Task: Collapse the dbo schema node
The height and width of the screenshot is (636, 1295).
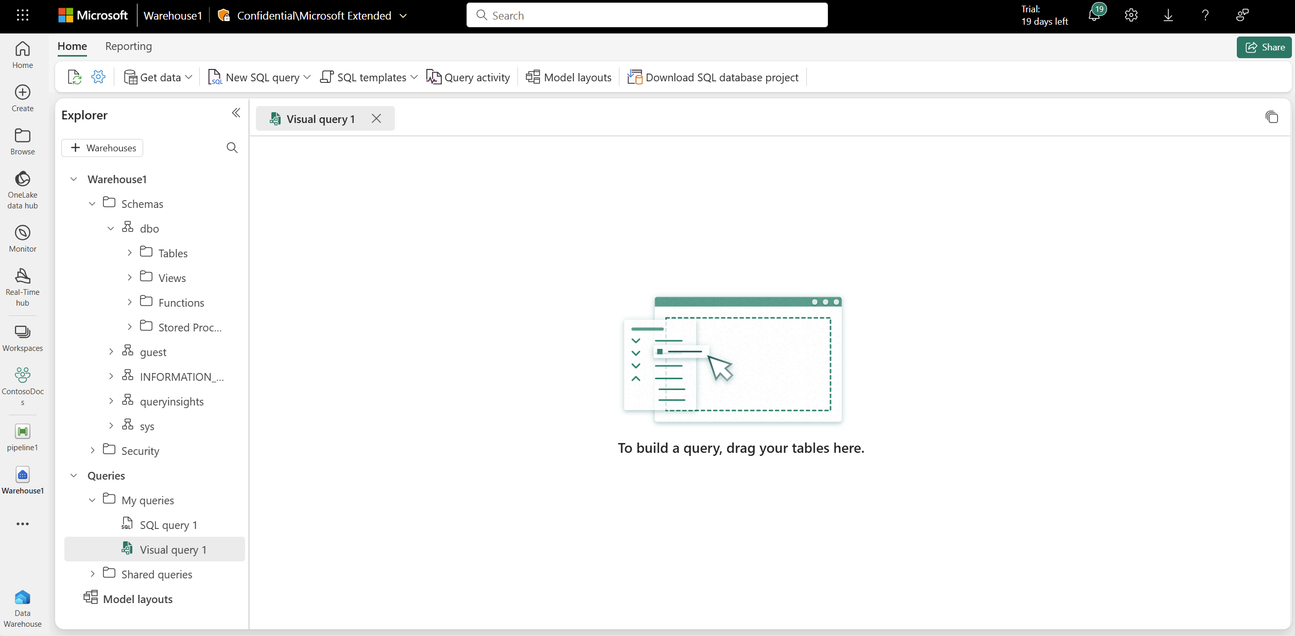Action: pos(111,228)
